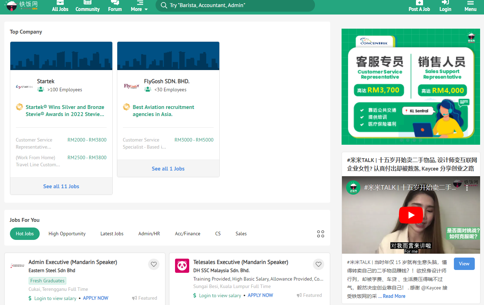484x305 pixels.
Task: Click the rice bowl site logo
Action: [x=12, y=5]
